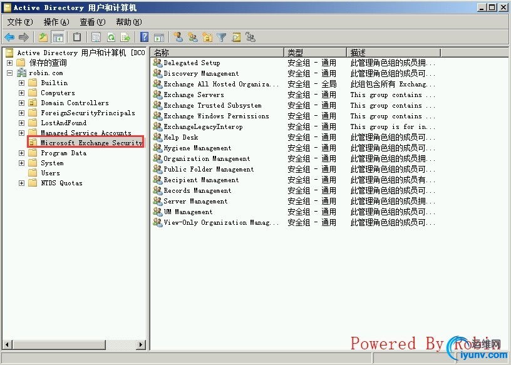Image resolution: width=511 pixels, height=365 pixels.
Task: Click the Computers folder label
Action: 58,93
